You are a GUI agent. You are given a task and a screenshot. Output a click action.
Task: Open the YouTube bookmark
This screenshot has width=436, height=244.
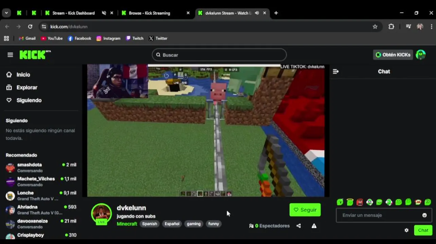pos(52,38)
